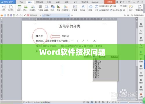
Task: Click the Screenshot (截屏) tool icon
Action: [x=47, y=7]
